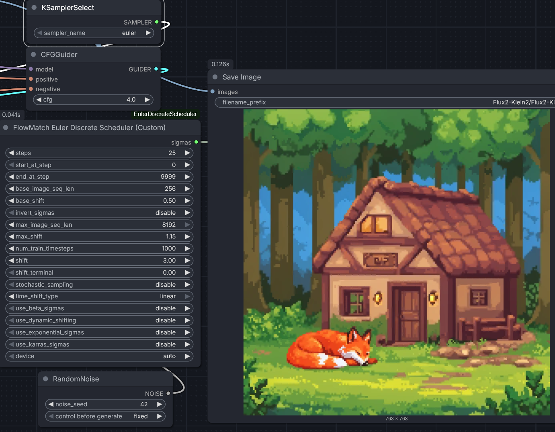Click the base_shift value field
This screenshot has height=432, width=555.
99,201
